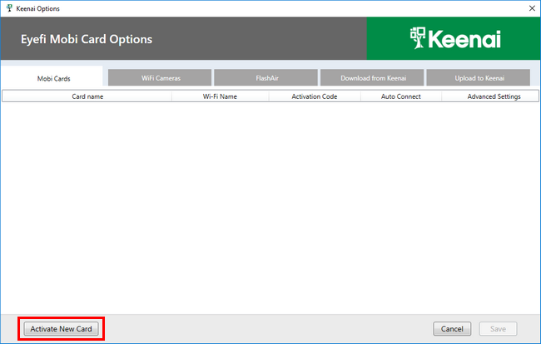Click the Keenai logo in green banner
The width and height of the screenshot is (541, 344).
pyautogui.click(x=455, y=38)
